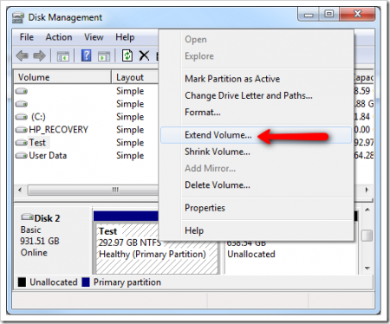Click the greyed Open menu entry

click(x=257, y=40)
